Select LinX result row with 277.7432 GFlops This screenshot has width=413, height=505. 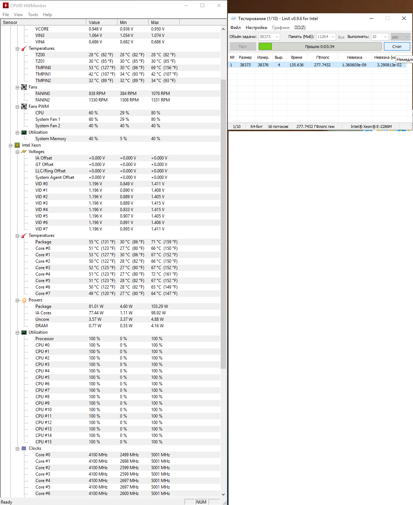(x=320, y=65)
